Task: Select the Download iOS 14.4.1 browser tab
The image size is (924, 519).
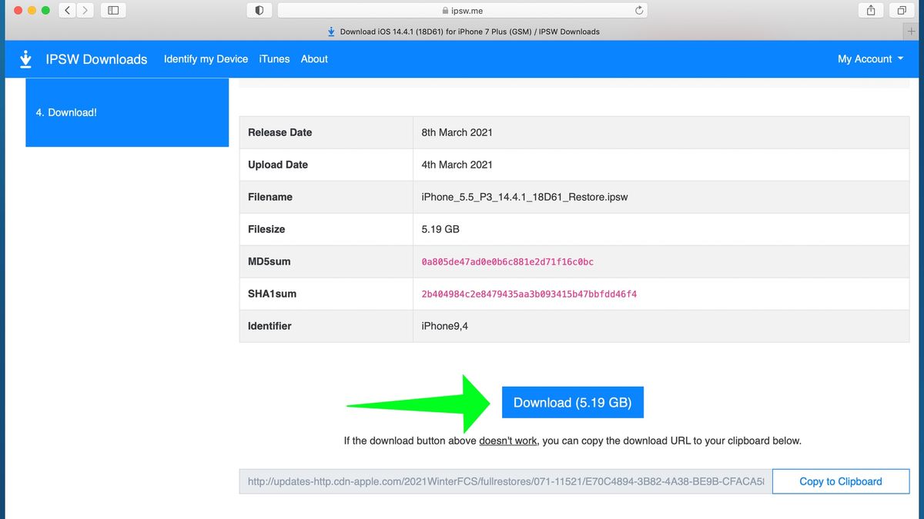Action: tap(462, 32)
